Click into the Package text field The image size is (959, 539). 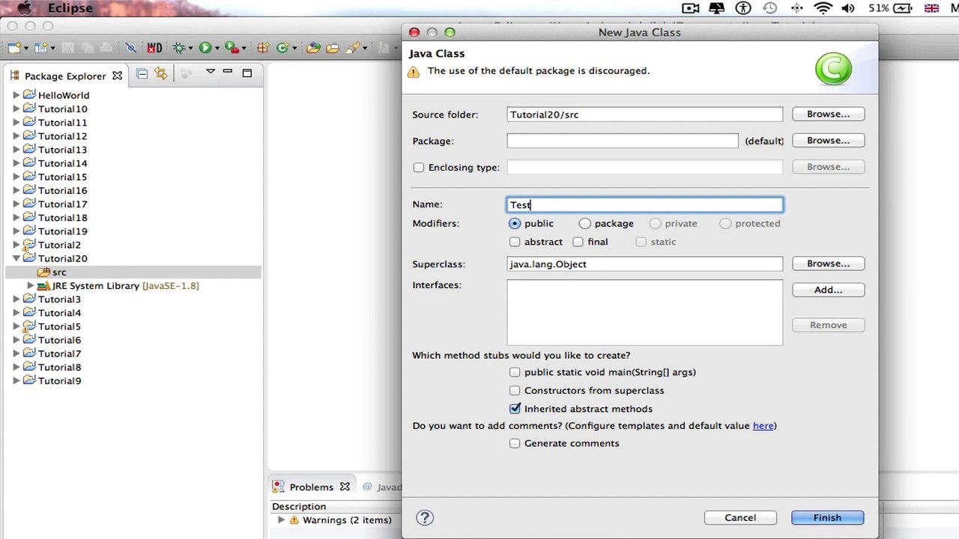point(622,141)
